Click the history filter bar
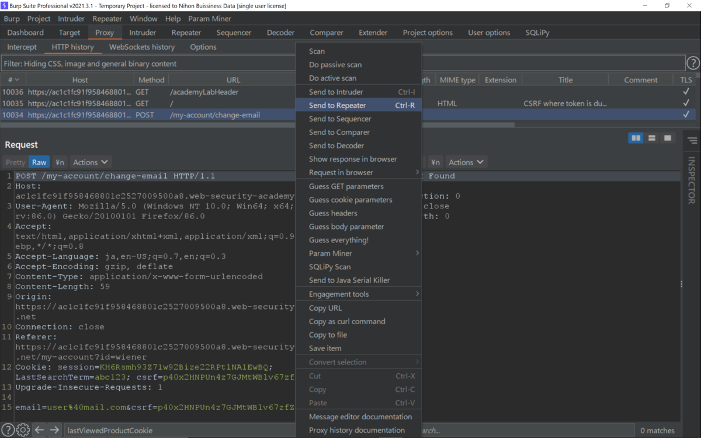The width and height of the screenshot is (701, 438). pos(343,63)
